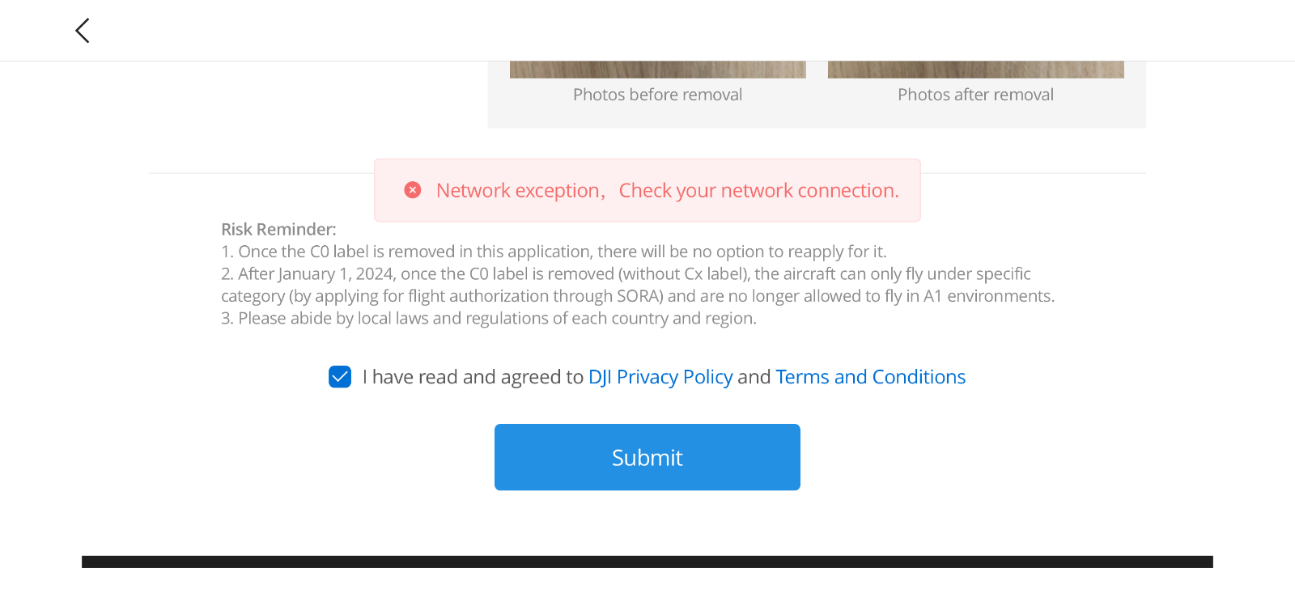The height and width of the screenshot is (597, 1295).
Task: Click the red error X icon
Action: [413, 190]
